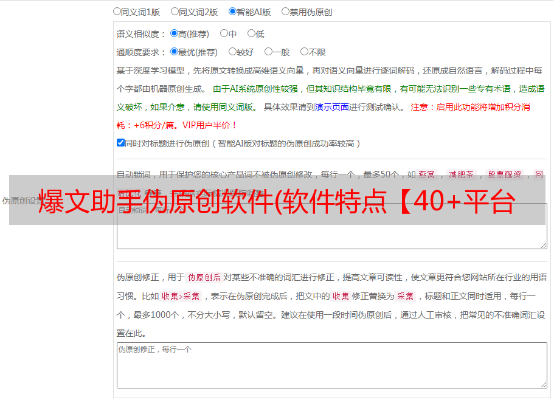The image size is (554, 400).
Task: Click the 伪原创后 highlighted tag
Action: pos(204,277)
